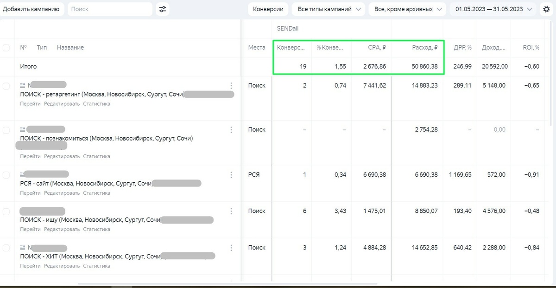Click the CPA value 1 475,01
Screen dimensions: 556x288
pyautogui.click(x=375, y=211)
